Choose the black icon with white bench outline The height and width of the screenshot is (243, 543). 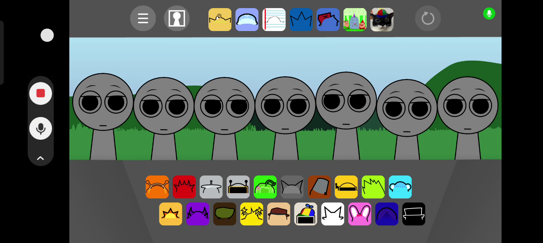pos(414,214)
